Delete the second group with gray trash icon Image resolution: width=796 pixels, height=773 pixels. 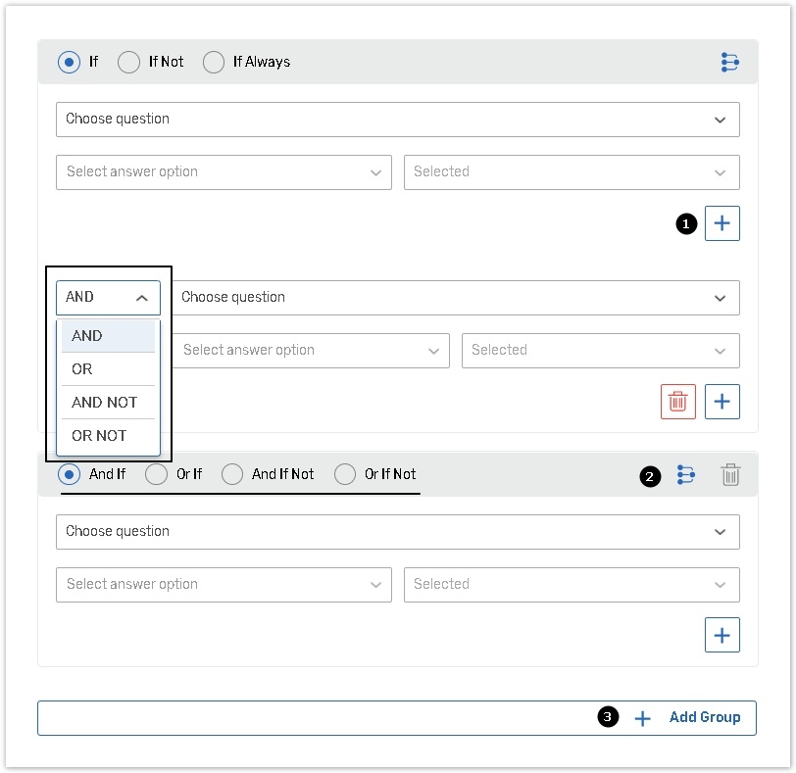point(730,475)
